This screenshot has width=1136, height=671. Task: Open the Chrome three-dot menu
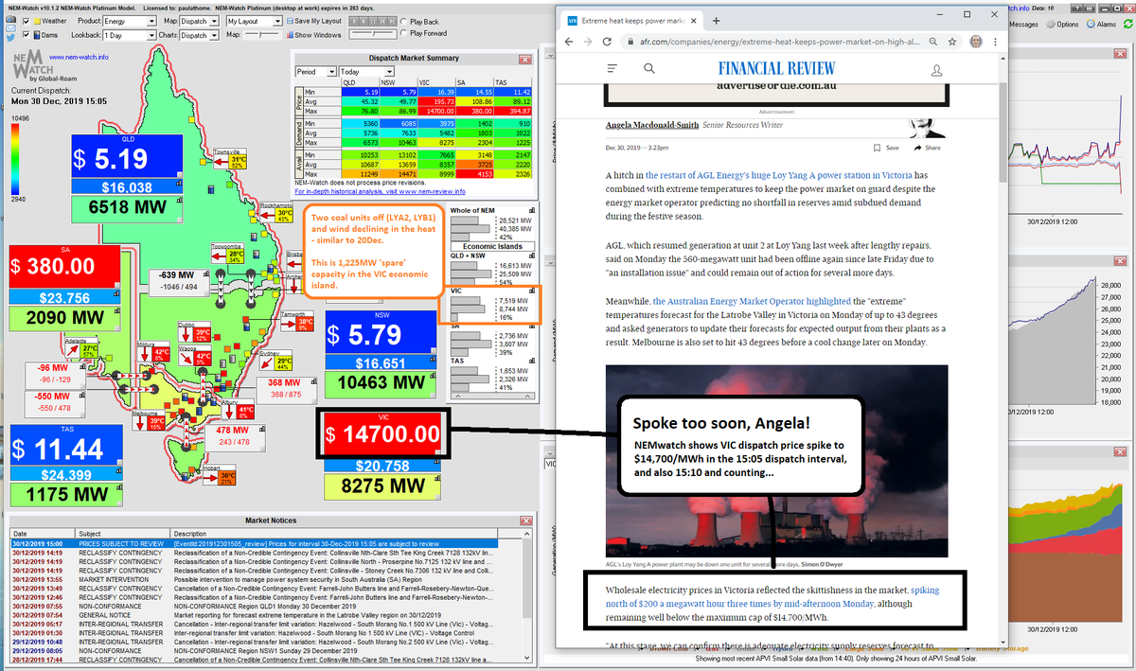click(997, 42)
